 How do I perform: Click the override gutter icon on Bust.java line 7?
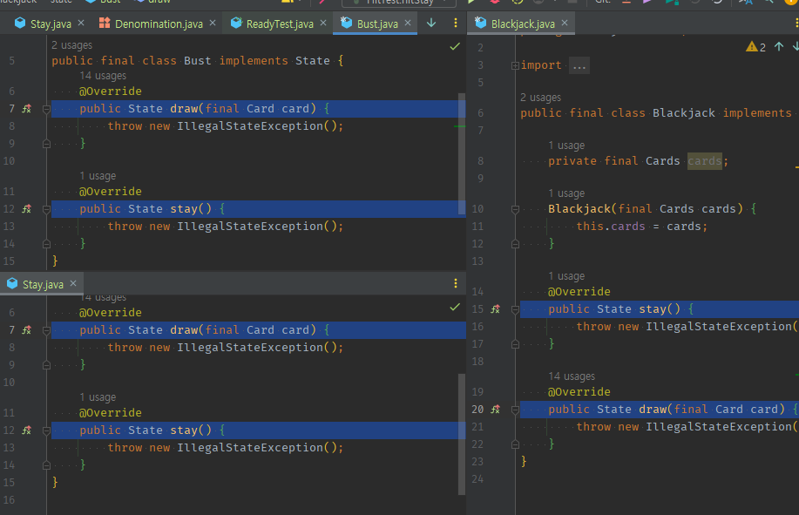[x=27, y=109]
